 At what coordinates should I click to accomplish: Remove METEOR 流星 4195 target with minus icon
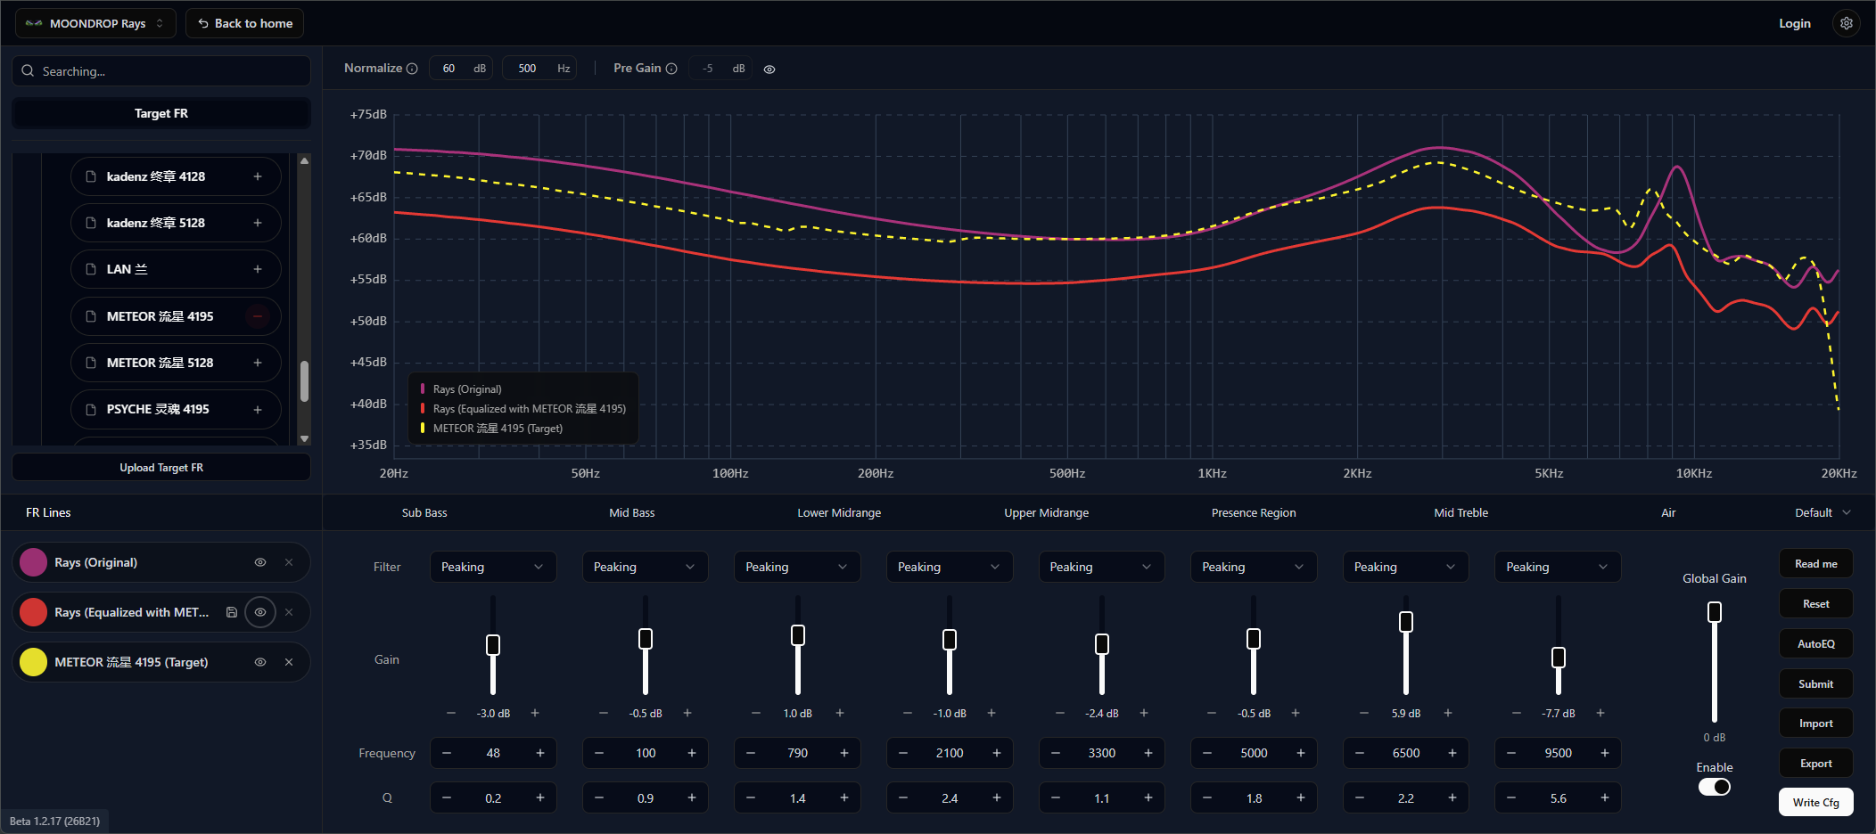pyautogui.click(x=258, y=316)
